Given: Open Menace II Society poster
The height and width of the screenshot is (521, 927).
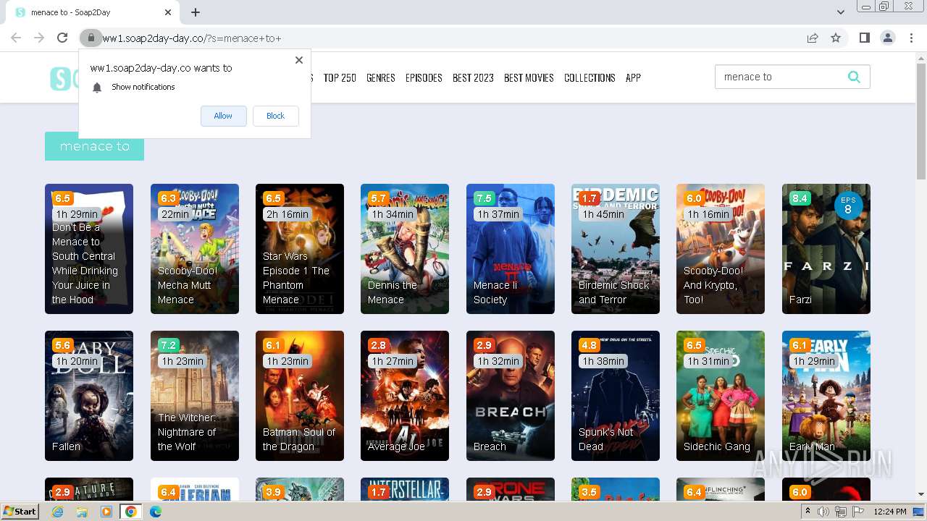Looking at the screenshot, I should [x=511, y=249].
